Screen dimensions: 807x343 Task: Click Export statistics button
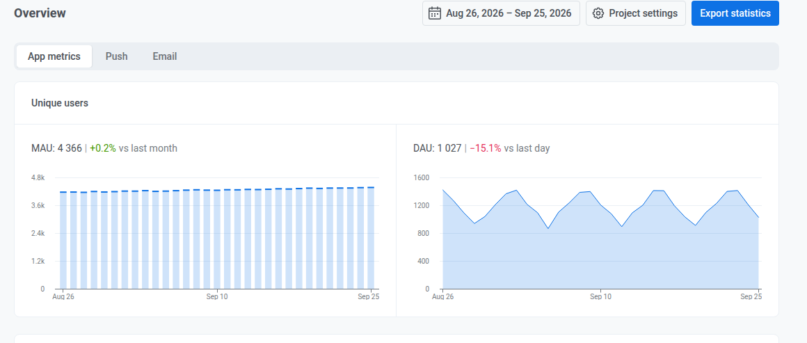click(735, 13)
